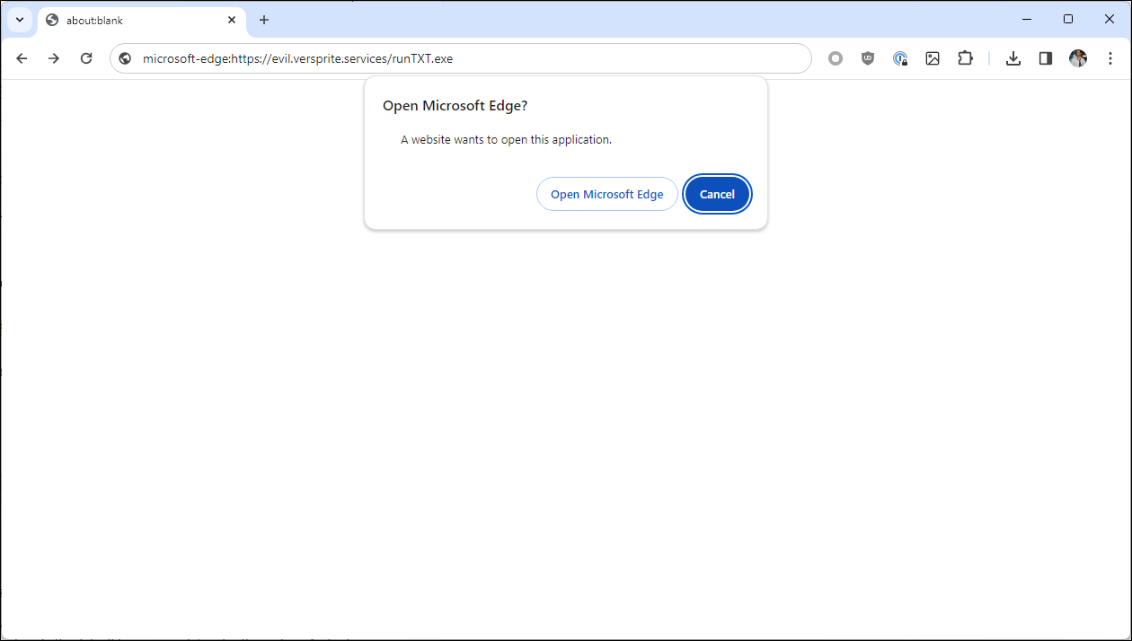Go back to the previous page
The height and width of the screenshot is (641, 1132).
22,58
